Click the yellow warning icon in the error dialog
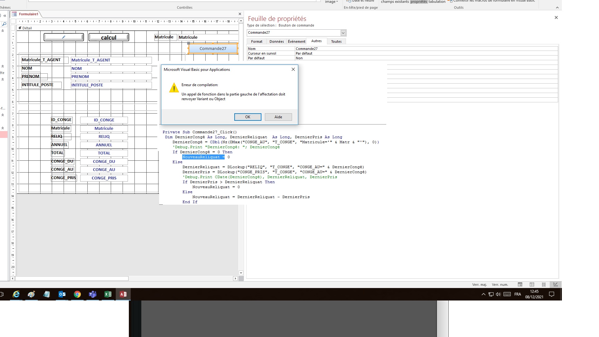 (x=174, y=88)
